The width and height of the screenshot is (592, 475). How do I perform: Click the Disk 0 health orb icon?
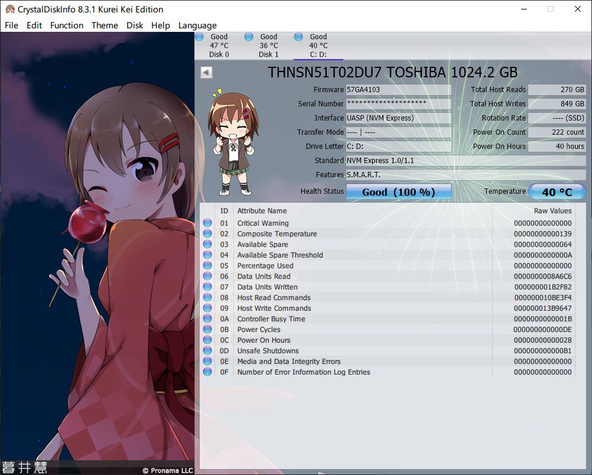199,37
